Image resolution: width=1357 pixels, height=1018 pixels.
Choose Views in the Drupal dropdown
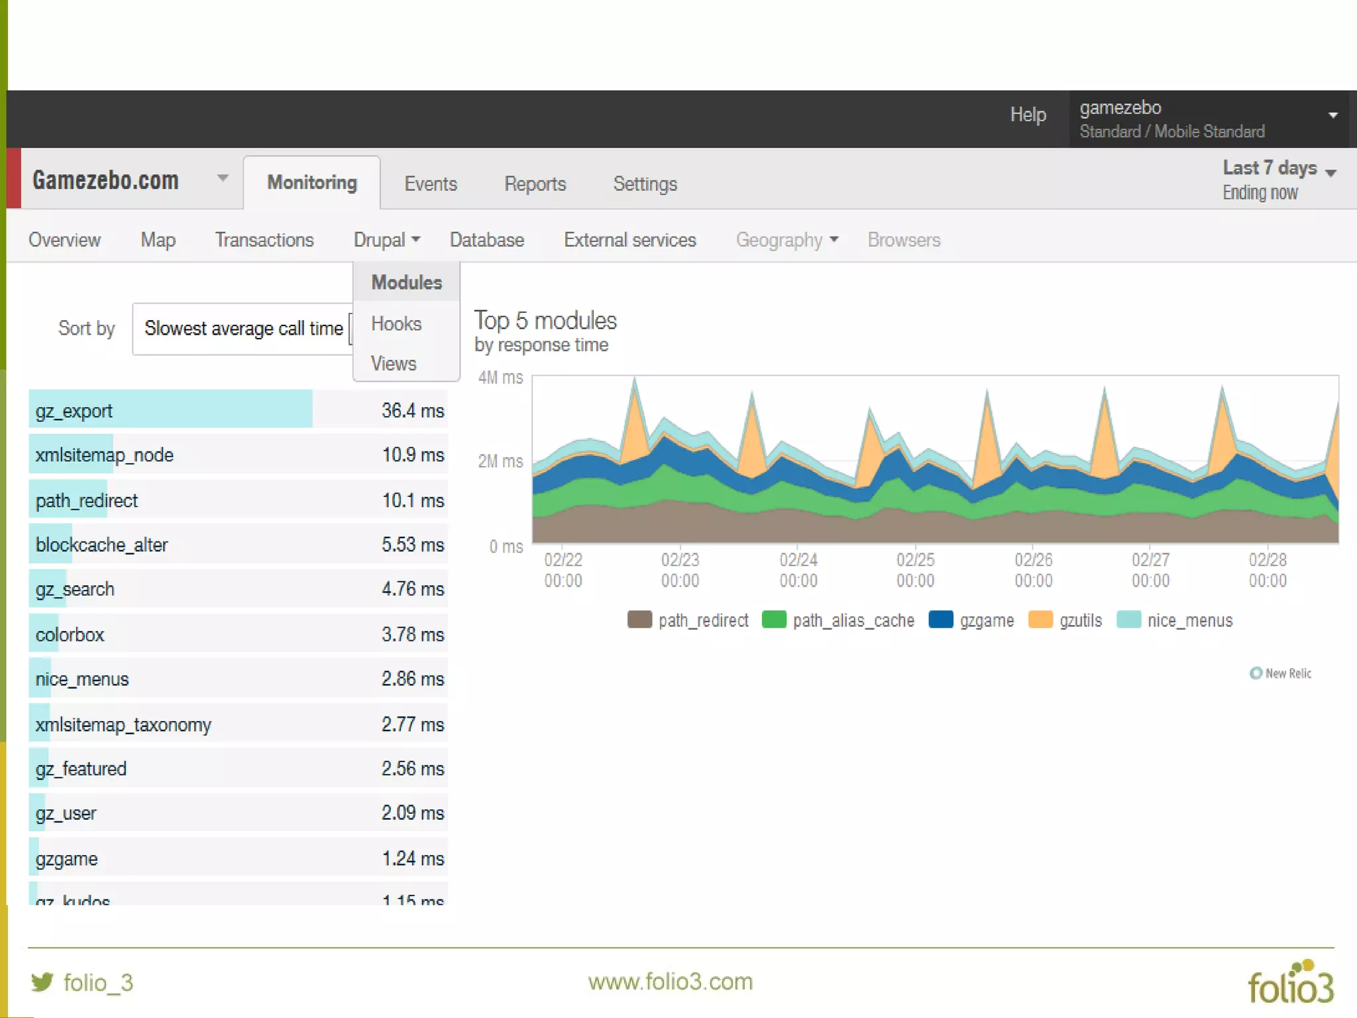pyautogui.click(x=394, y=363)
